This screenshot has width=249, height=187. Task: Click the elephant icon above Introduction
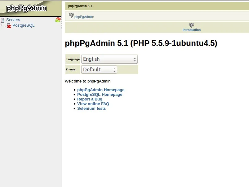pos(191,25)
